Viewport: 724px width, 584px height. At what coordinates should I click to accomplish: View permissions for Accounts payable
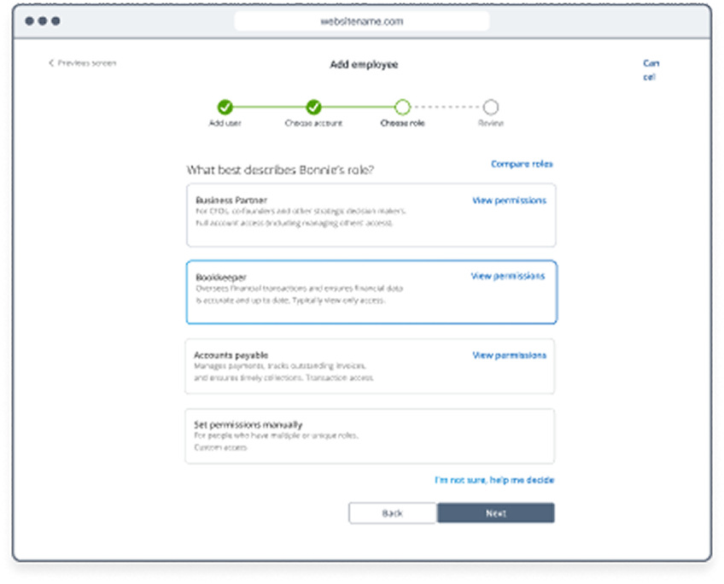point(508,354)
